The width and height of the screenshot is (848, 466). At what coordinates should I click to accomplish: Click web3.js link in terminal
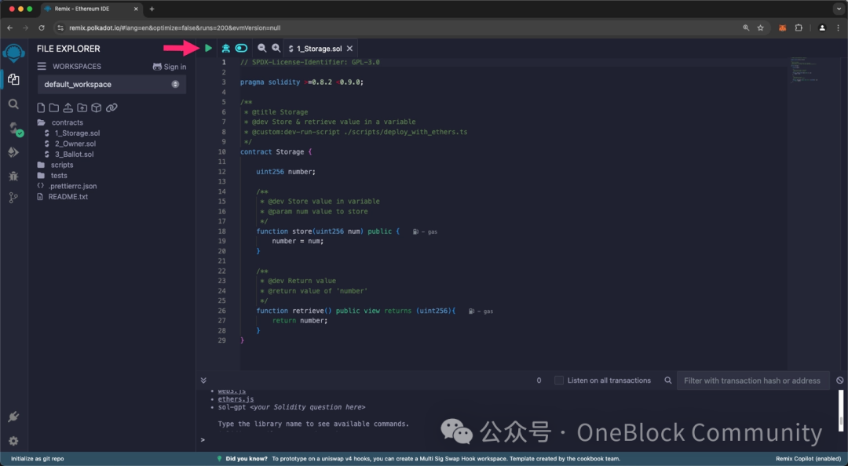pyautogui.click(x=232, y=391)
